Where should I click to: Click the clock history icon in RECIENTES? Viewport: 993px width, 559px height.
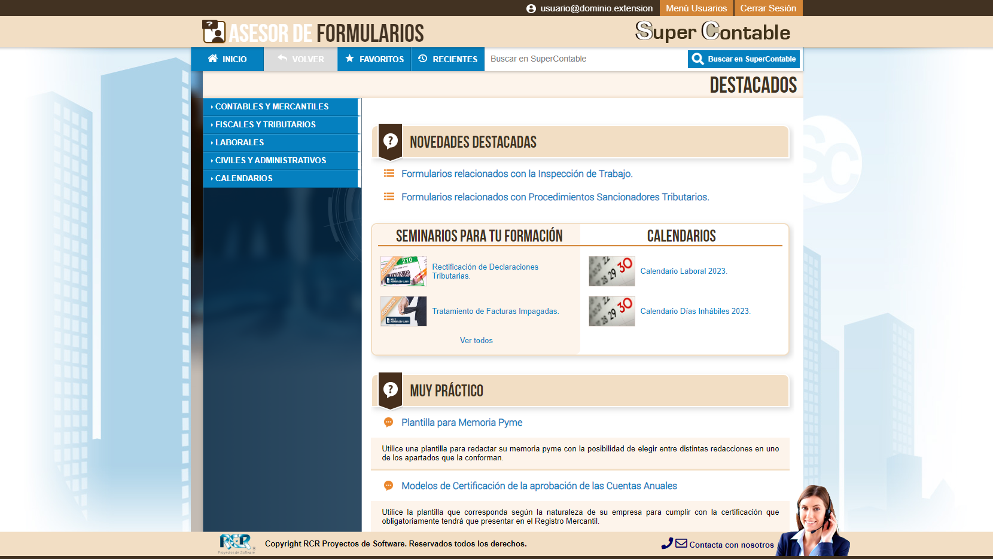pyautogui.click(x=423, y=59)
